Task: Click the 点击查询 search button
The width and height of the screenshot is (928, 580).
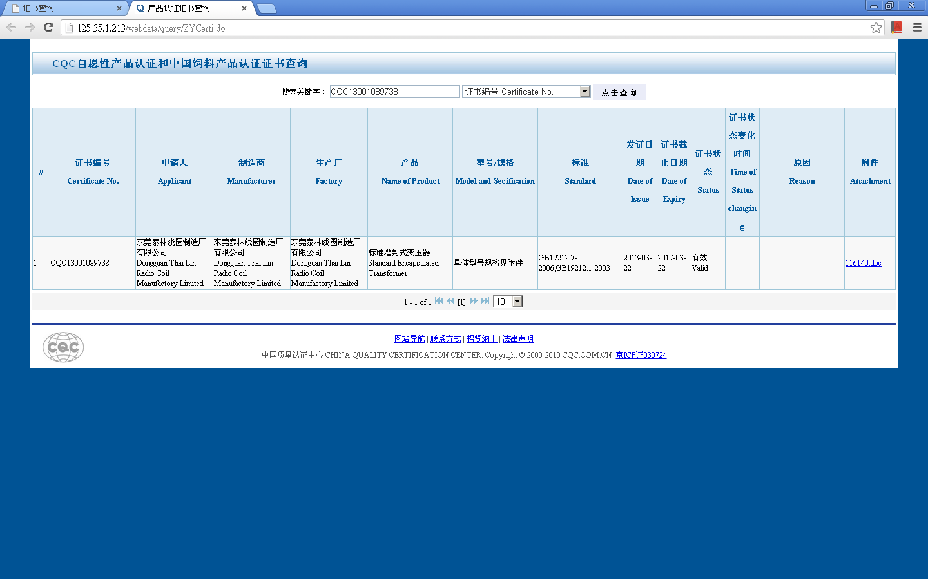Action: click(x=619, y=92)
